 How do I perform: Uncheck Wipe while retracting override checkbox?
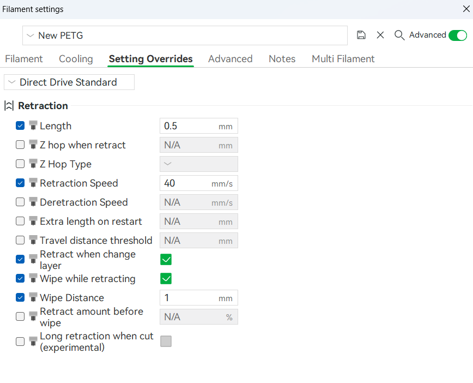click(20, 278)
